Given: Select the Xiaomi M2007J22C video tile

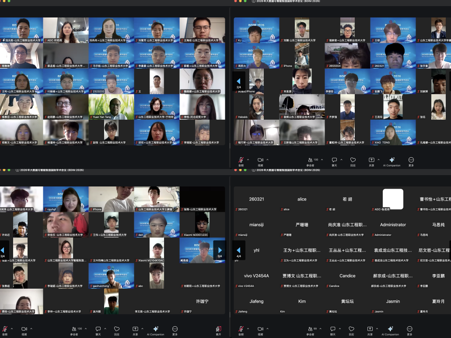Looking at the screenshot, I should coord(203,224).
